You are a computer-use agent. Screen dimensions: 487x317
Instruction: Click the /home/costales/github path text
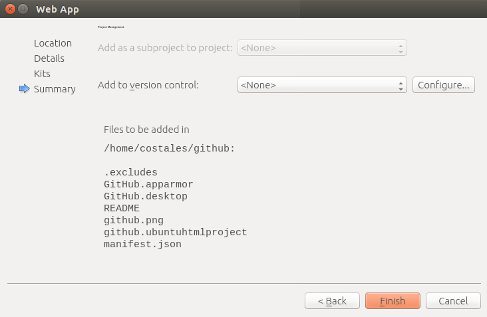tap(169, 149)
